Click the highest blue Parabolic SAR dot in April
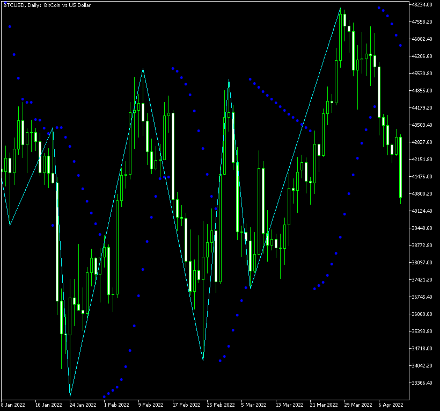The width and height of the screenshot is (440, 411). (x=379, y=8)
